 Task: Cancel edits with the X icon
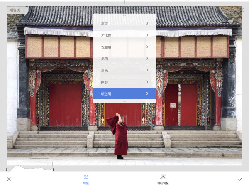(9, 179)
